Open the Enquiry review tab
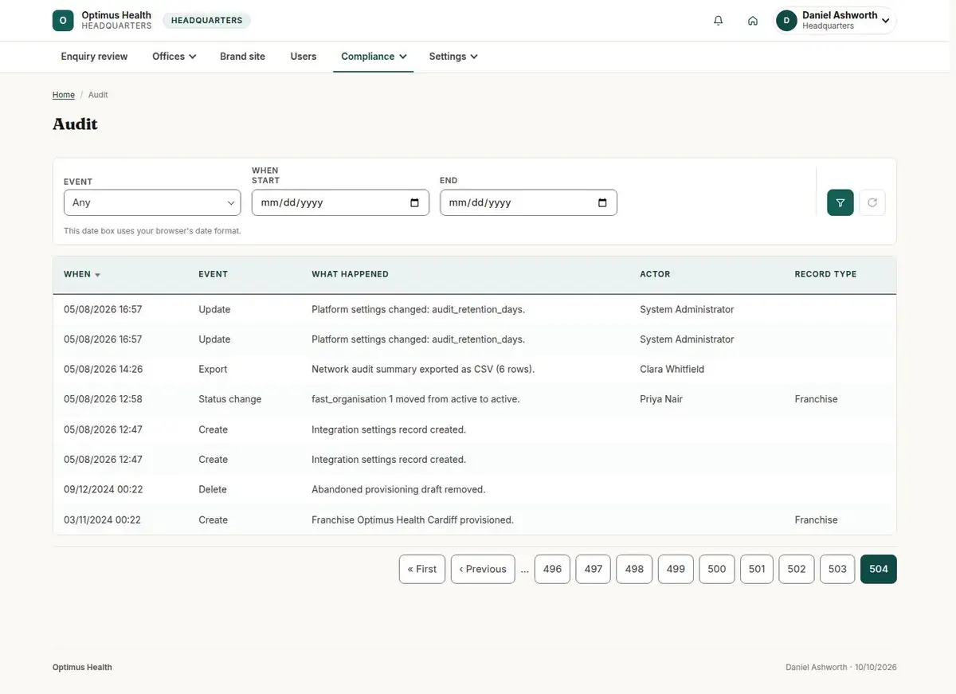 94,57
